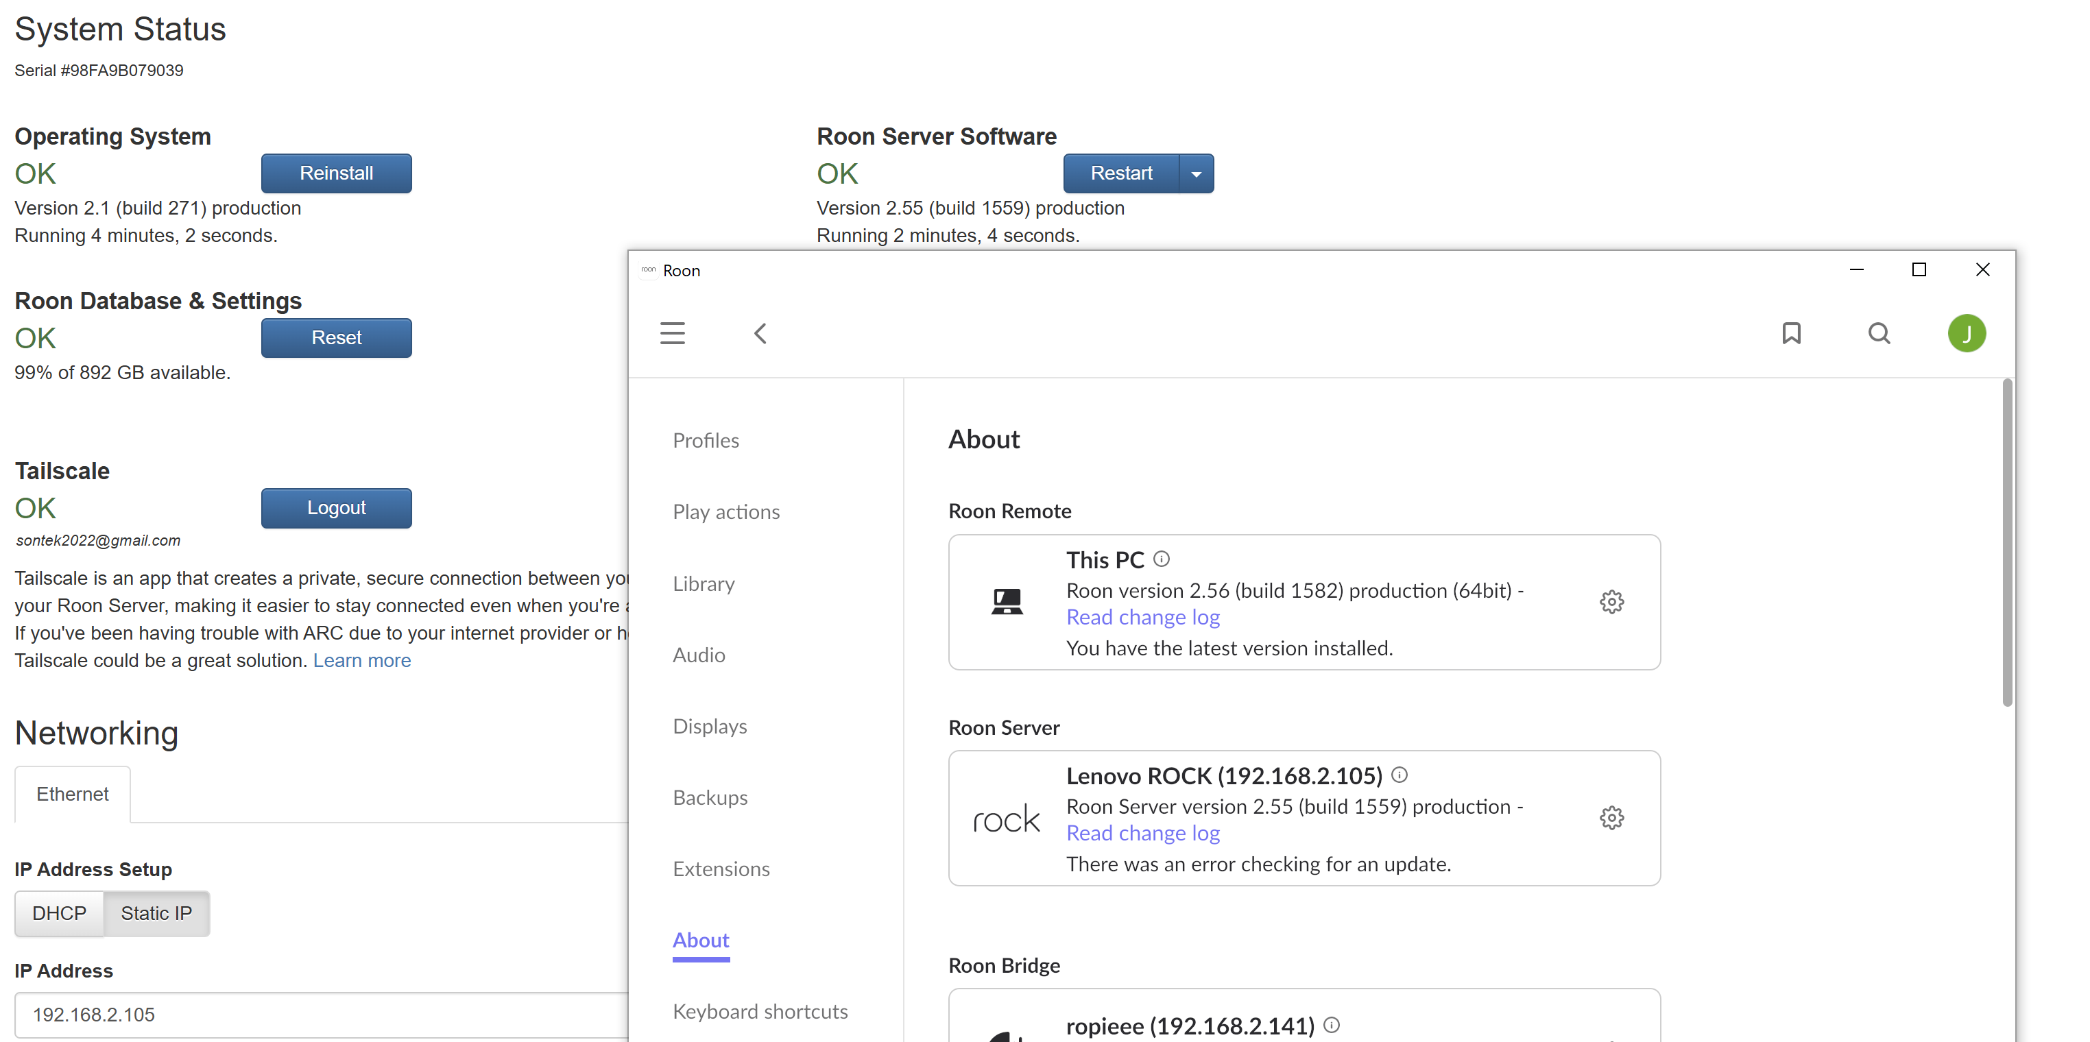The image size is (2090, 1042).
Task: Open Lenovo ROCK settings gear
Action: point(1611,817)
